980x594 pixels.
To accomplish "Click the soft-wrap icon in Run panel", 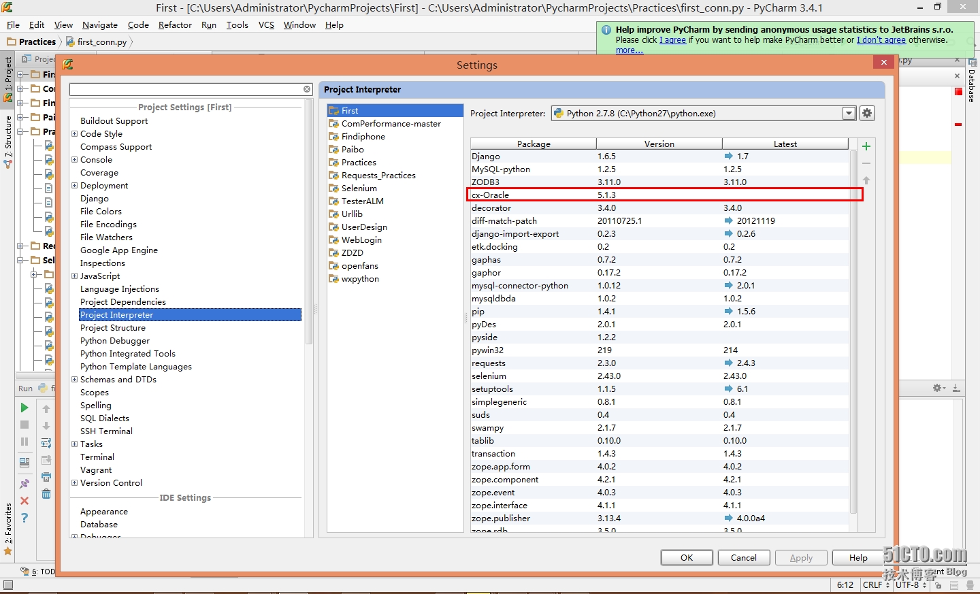I will (46, 443).
